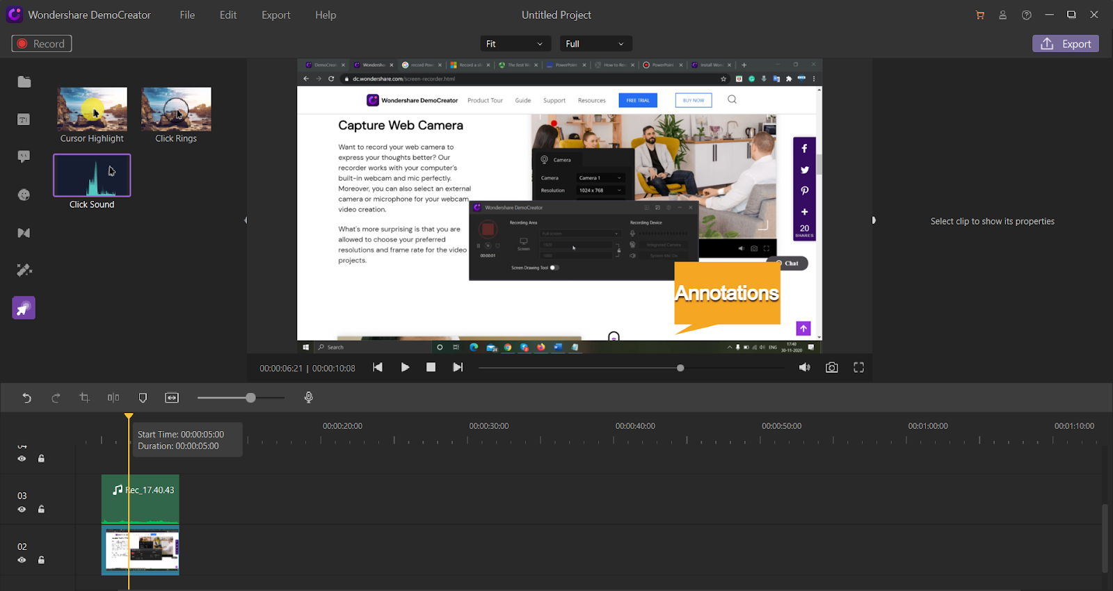Click the Untitled Project title
The height and width of the screenshot is (591, 1113).
coord(556,15)
